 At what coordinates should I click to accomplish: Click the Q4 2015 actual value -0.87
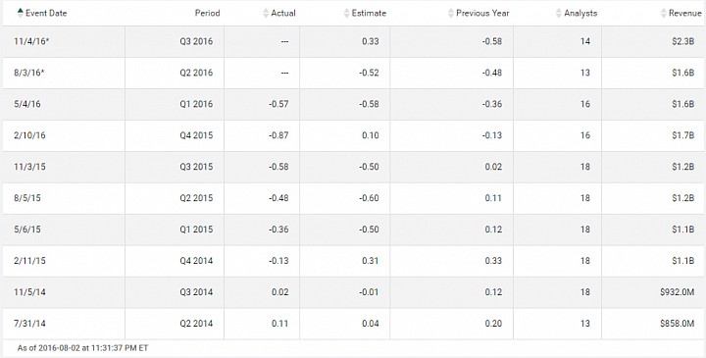[278, 135]
